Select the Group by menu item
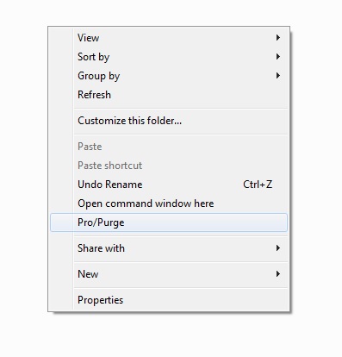Screen dimensions: 342x357 169,76
